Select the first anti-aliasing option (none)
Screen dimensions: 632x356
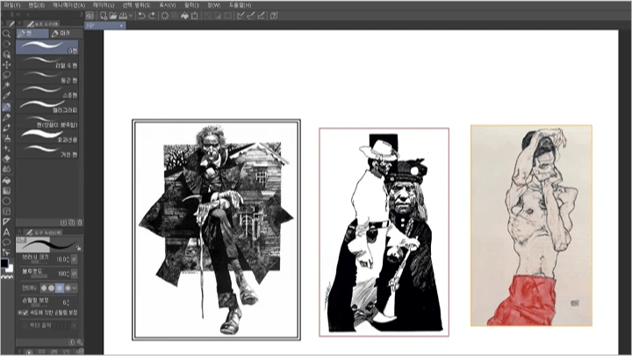coord(44,288)
